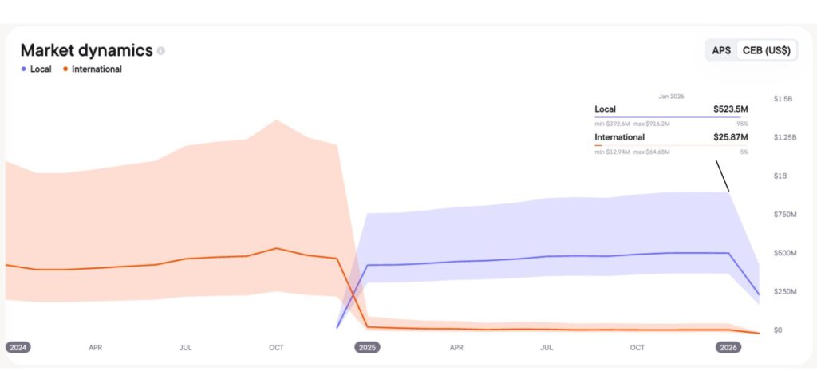
Task: Toggle the International series in the legend
Action: click(97, 69)
